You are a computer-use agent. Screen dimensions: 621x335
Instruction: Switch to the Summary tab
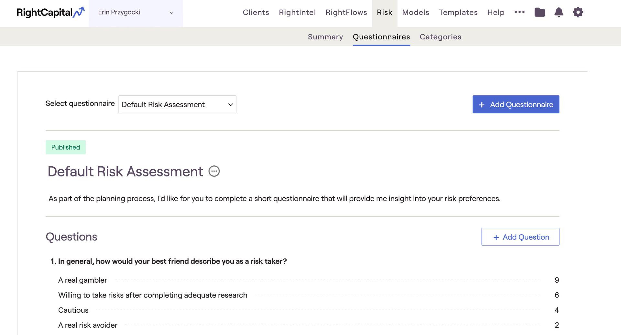pyautogui.click(x=325, y=37)
